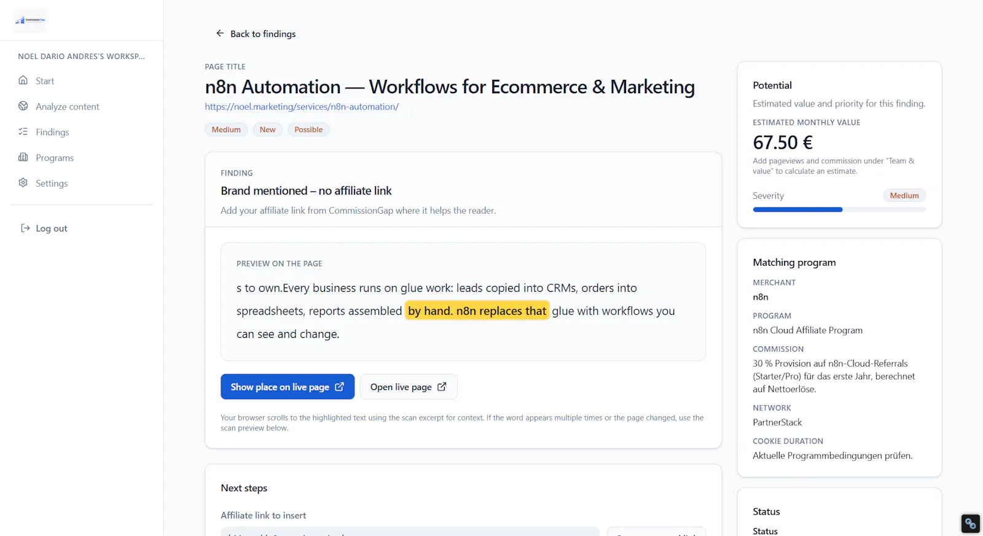This screenshot has height=536, width=983.
Task: Click Show place on live page button
Action: [x=288, y=387]
